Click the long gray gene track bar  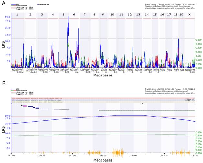pos(65,110)
